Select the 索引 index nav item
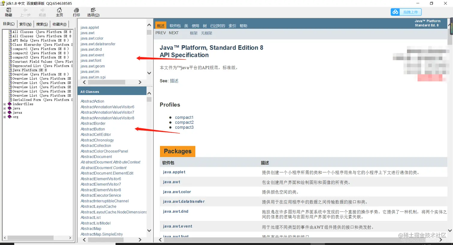 [x=232, y=26]
